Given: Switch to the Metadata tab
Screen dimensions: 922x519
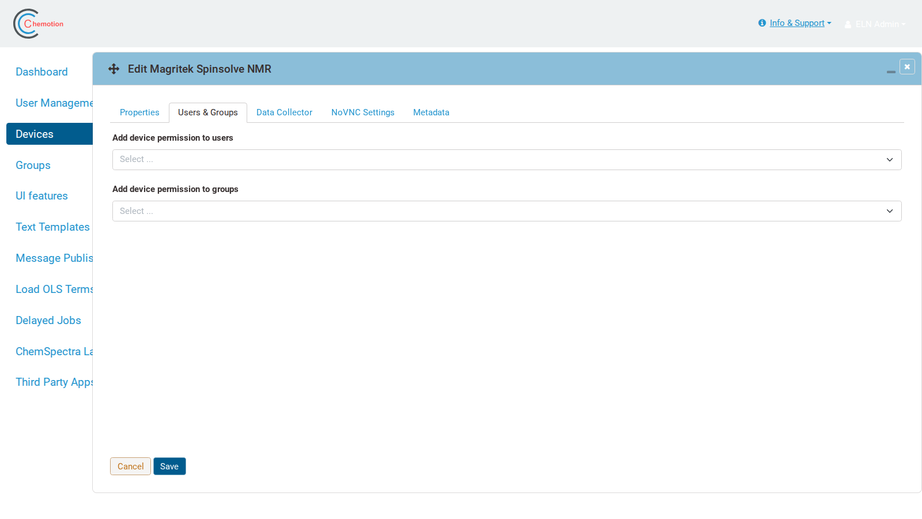Looking at the screenshot, I should pos(431,112).
